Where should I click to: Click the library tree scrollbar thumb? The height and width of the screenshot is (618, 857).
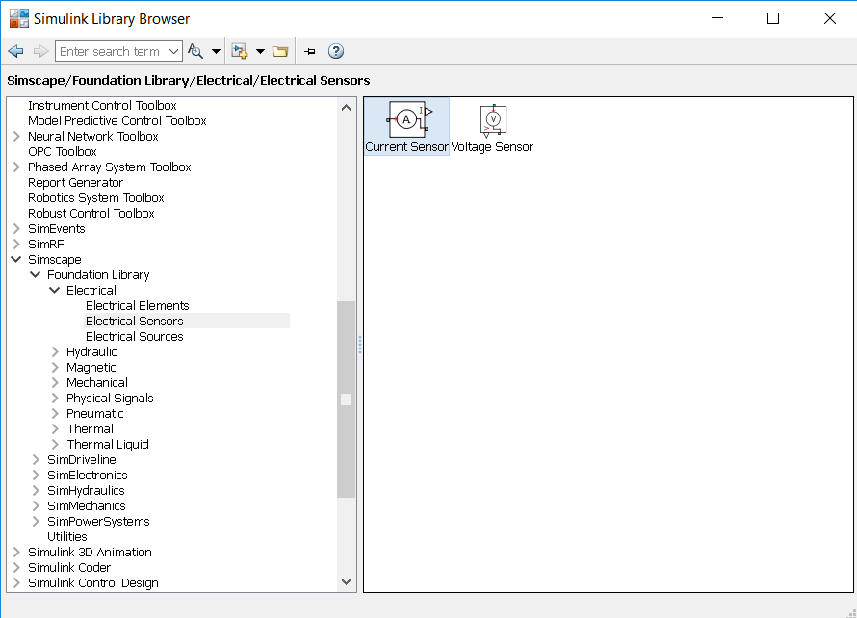pyautogui.click(x=346, y=399)
